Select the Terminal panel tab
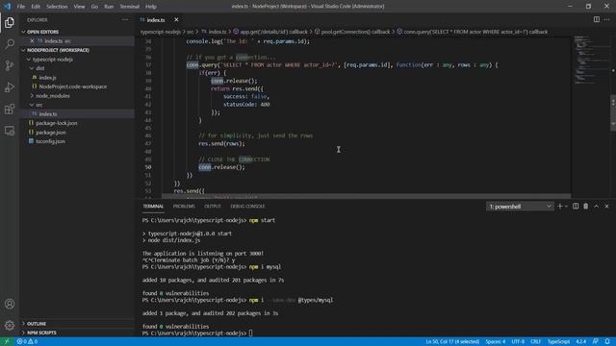Screen dimensions: 616x346 coord(153,206)
